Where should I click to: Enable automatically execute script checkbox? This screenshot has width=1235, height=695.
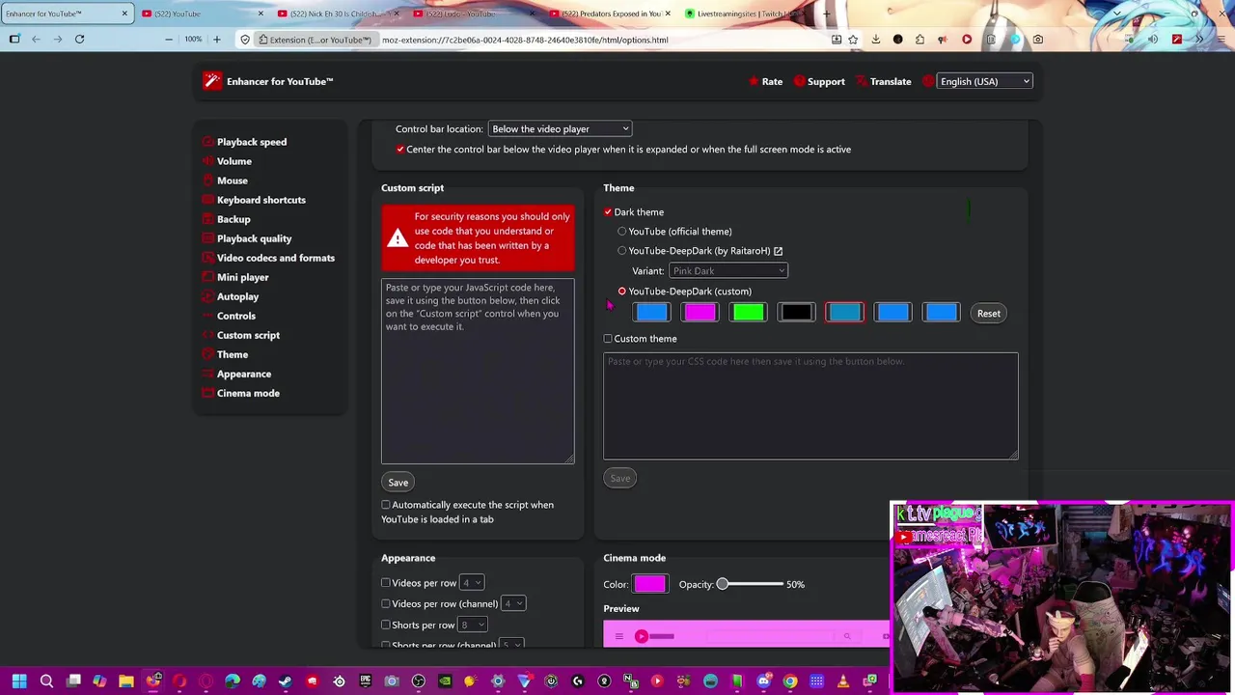pos(386,505)
